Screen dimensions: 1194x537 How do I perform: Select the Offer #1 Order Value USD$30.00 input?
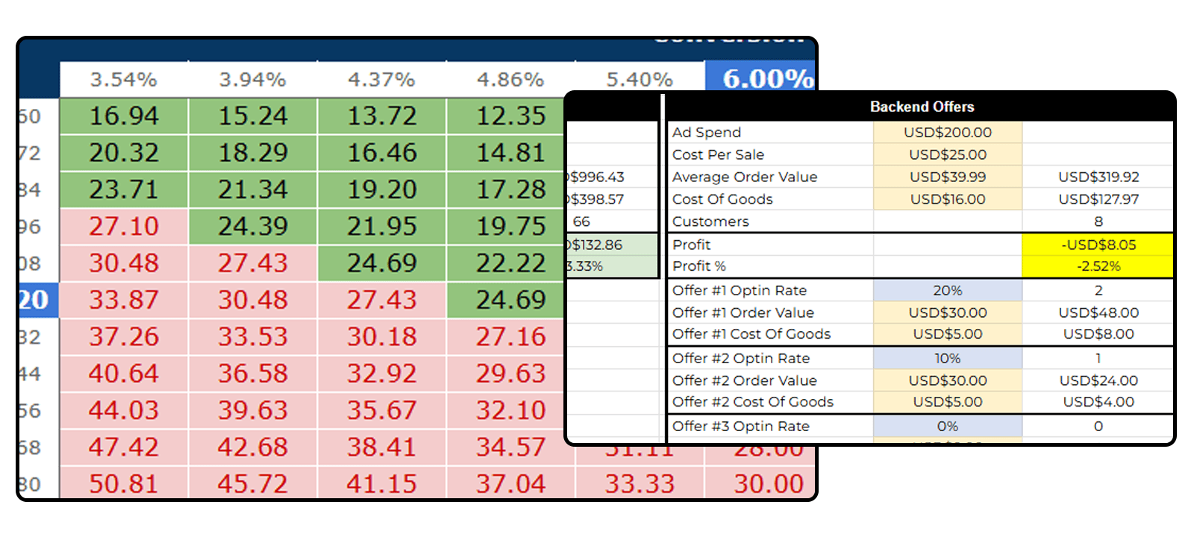tap(948, 313)
